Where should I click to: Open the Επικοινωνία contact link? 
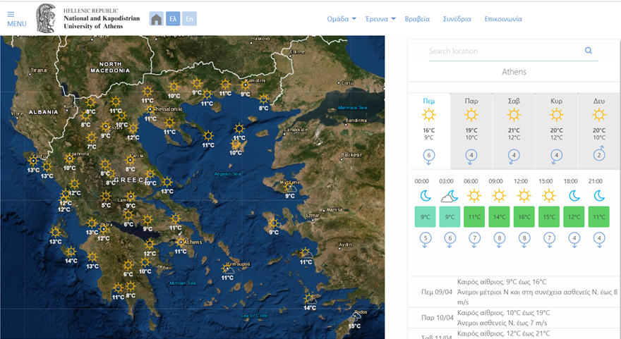tap(503, 19)
